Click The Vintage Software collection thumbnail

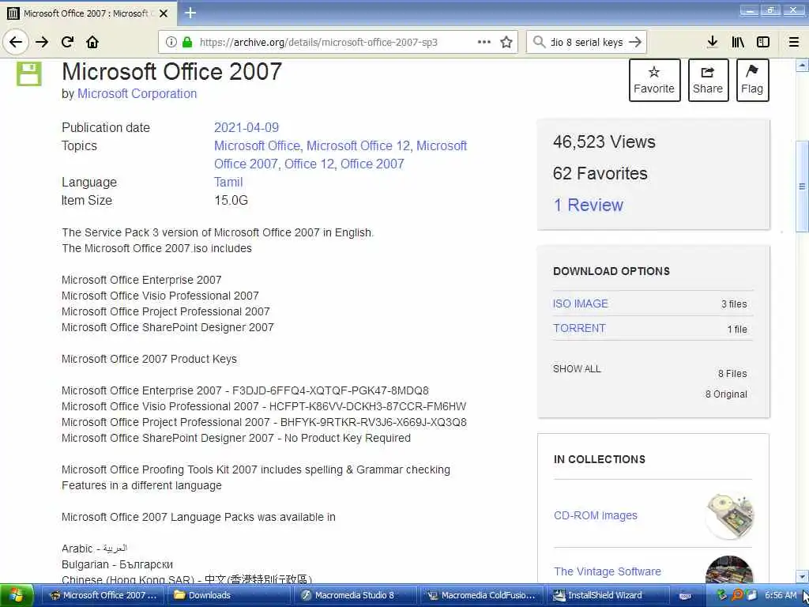[729, 570]
